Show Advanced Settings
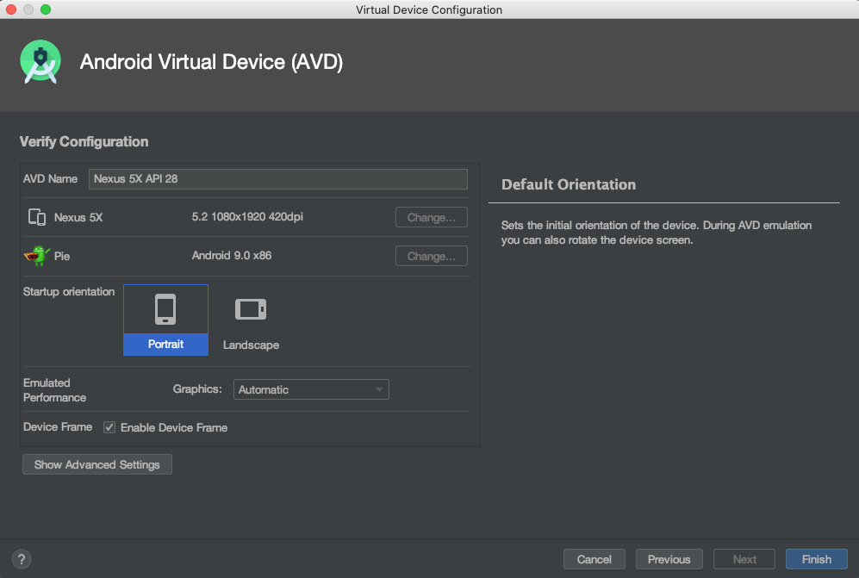The image size is (859, 578). 97,464
